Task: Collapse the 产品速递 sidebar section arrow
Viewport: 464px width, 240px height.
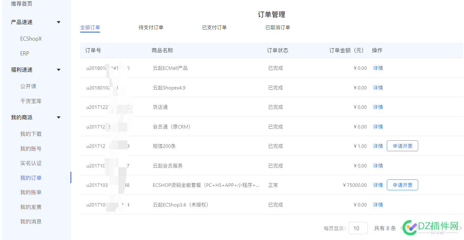Action: point(59,22)
